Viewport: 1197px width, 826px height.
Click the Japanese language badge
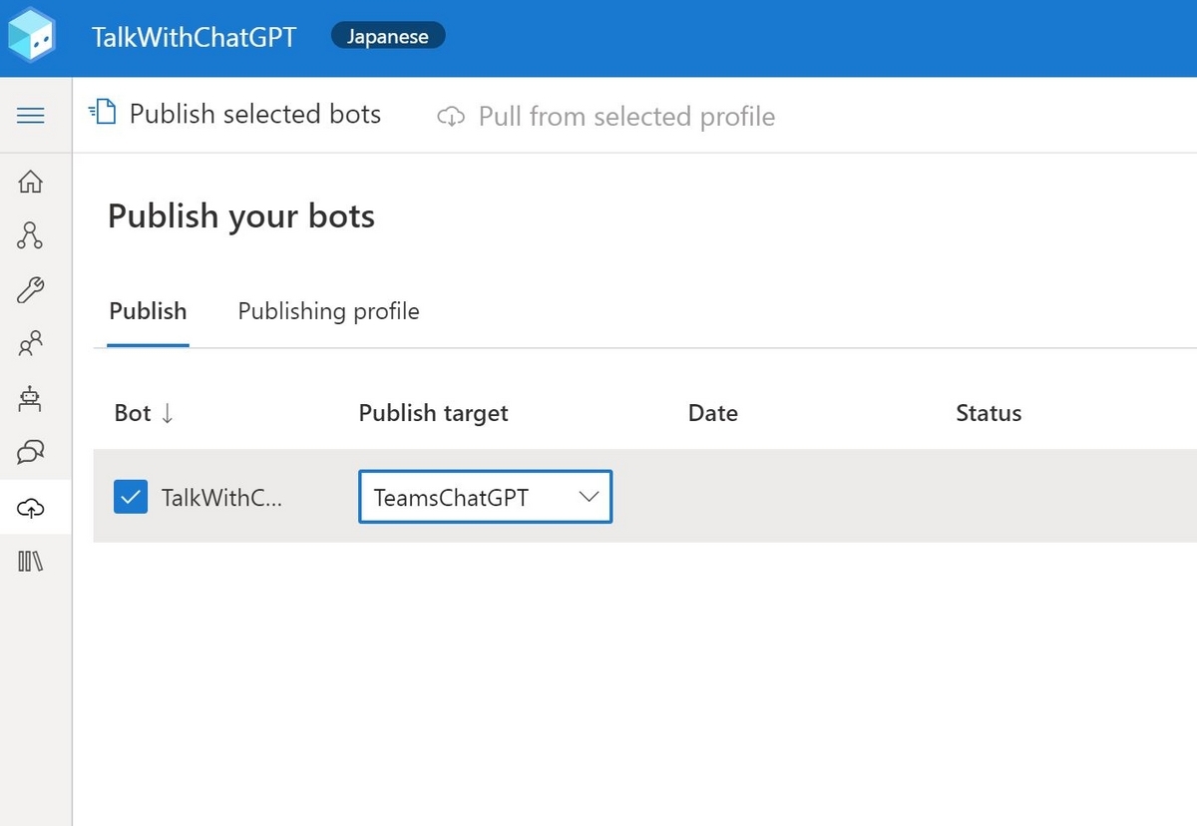(387, 35)
